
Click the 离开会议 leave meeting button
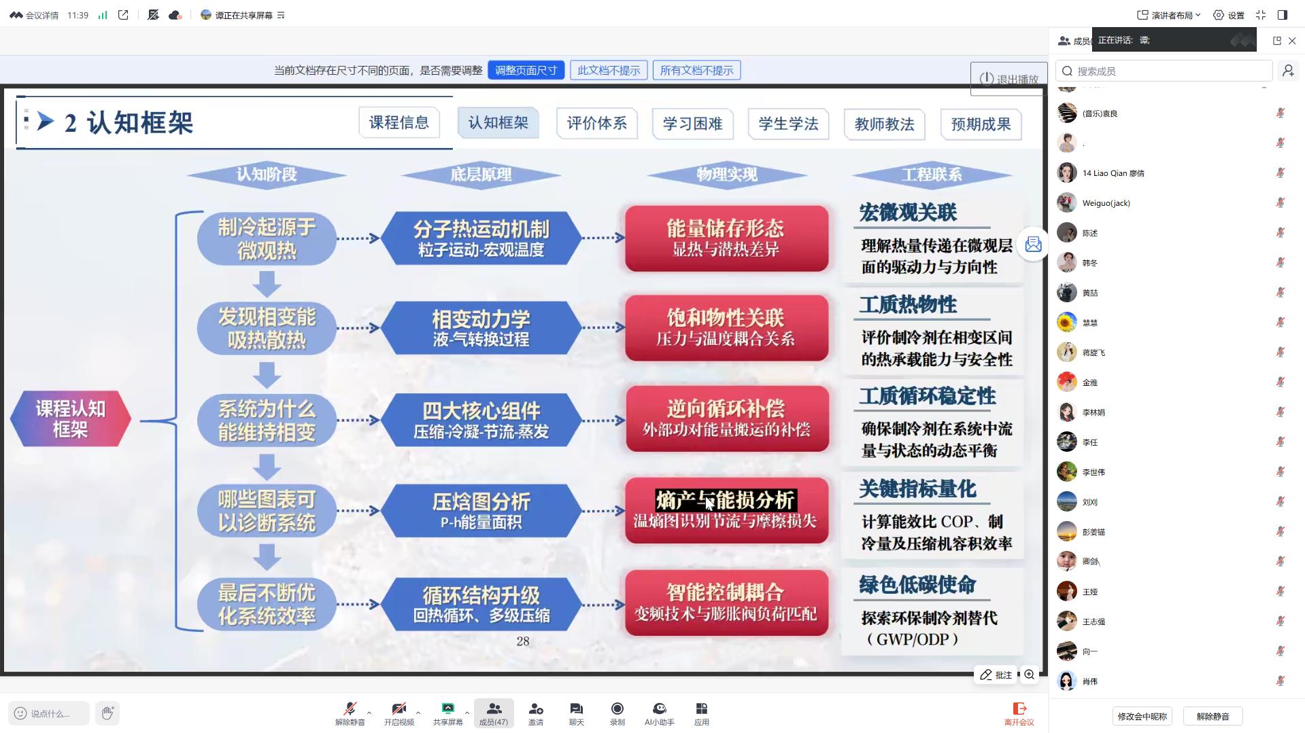click(1019, 713)
